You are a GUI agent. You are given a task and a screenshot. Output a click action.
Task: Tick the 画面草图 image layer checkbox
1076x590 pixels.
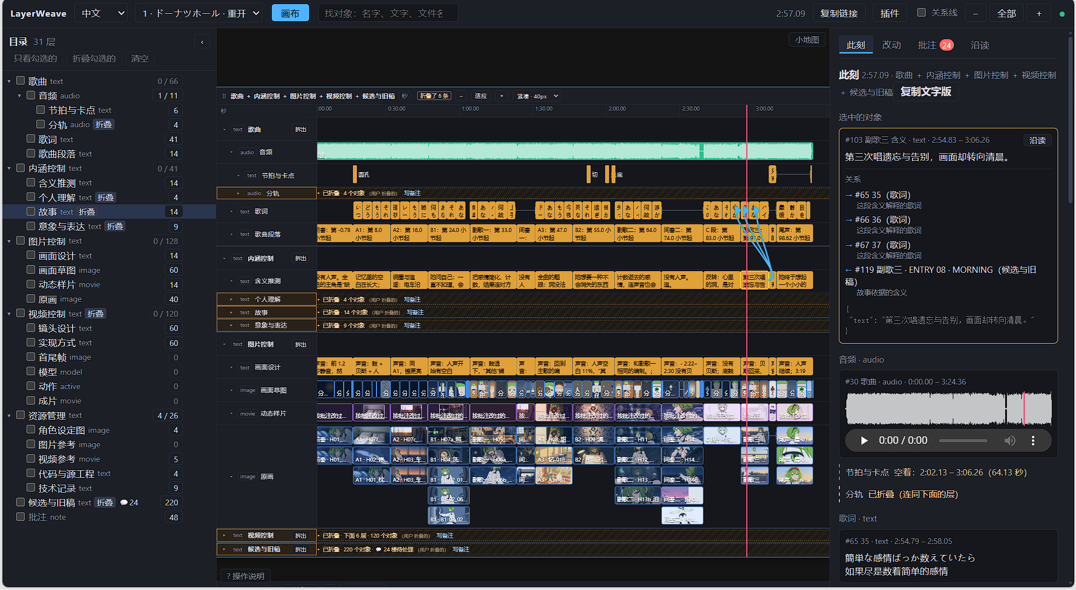pyautogui.click(x=31, y=269)
